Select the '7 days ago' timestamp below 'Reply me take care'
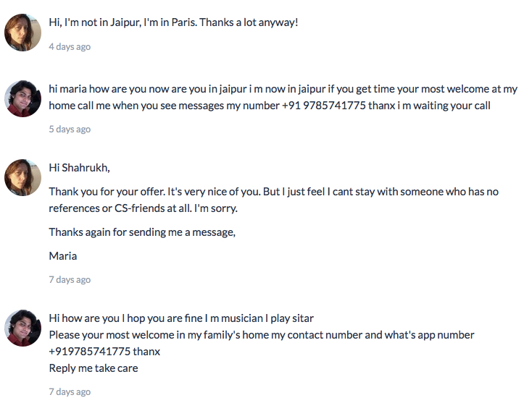The height and width of the screenshot is (403, 524). click(x=70, y=391)
